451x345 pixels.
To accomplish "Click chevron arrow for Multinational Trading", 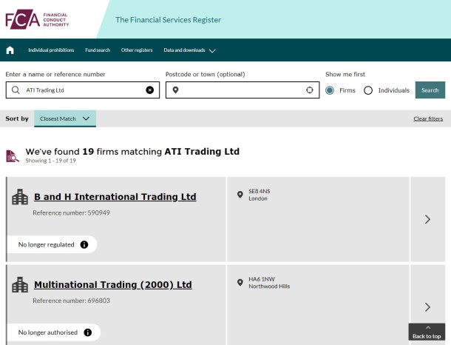I will pos(427,307).
